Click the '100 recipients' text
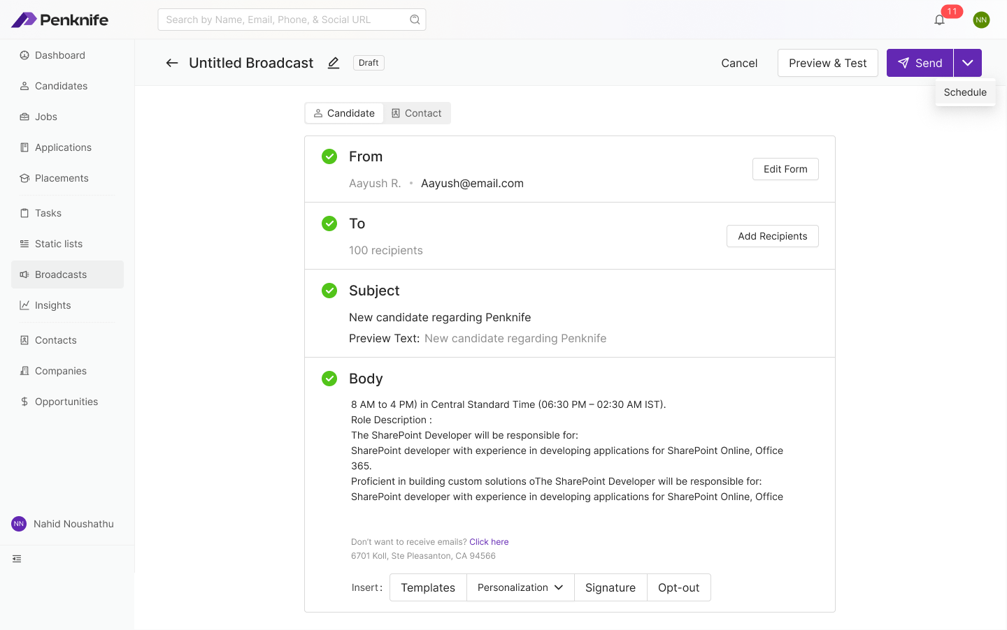Viewport: 1007px width, 630px height. [x=386, y=250]
